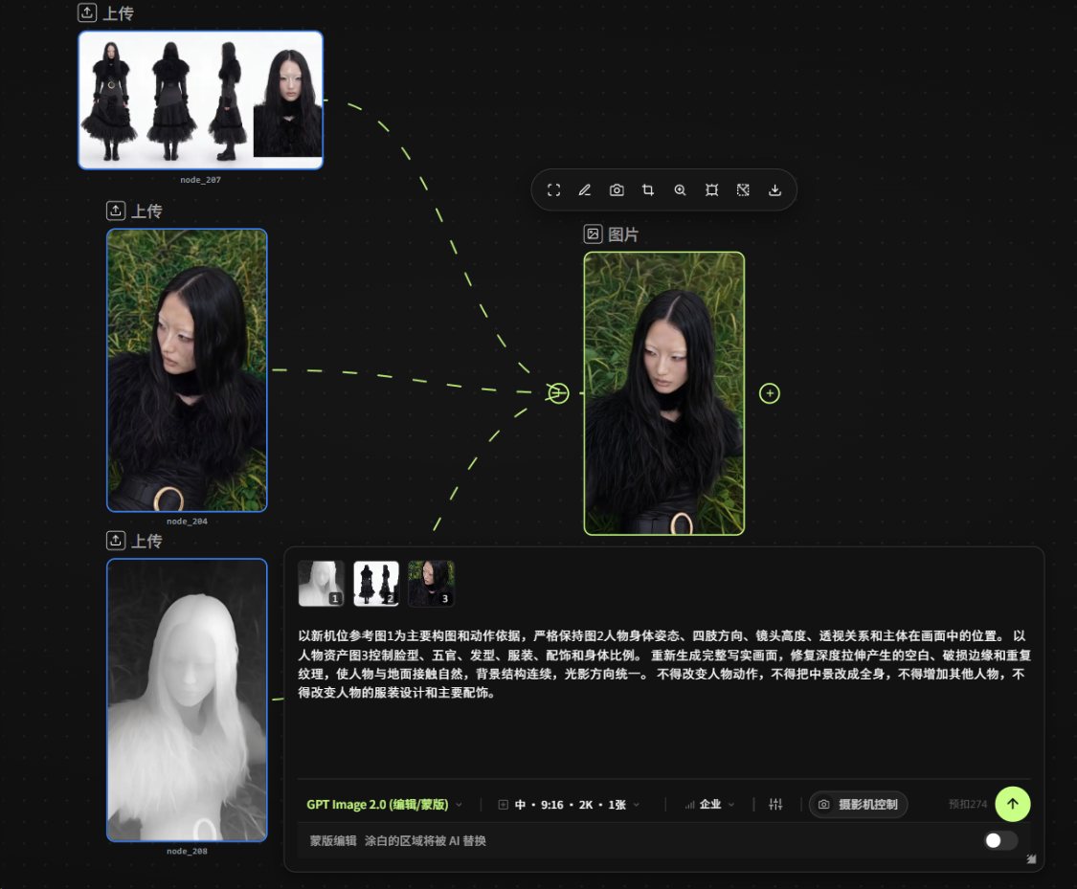Click the node_204 label
The width and height of the screenshot is (1077, 889).
coord(187,522)
